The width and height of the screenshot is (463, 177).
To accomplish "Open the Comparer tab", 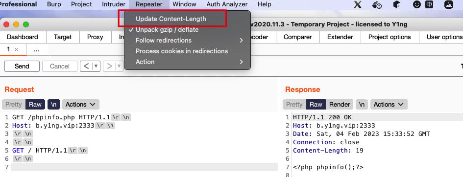I will click(298, 37).
